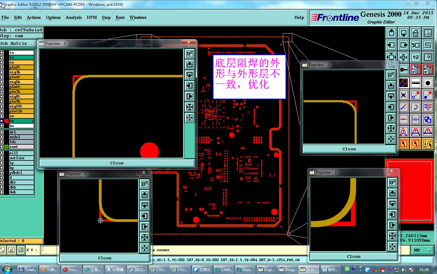Select the pln6t layer name
437x274 pixels.
pyautogui.click(x=21, y=87)
